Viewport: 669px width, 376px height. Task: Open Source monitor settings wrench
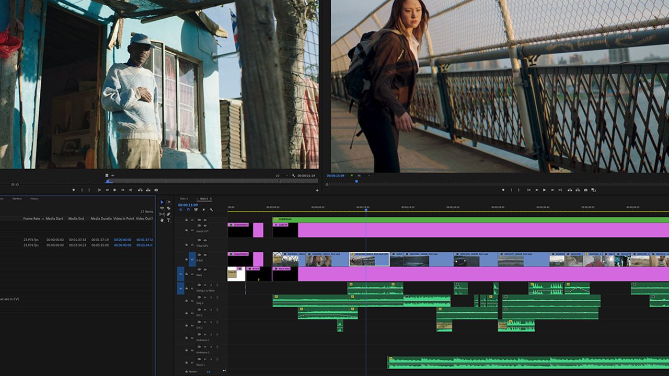(x=294, y=175)
